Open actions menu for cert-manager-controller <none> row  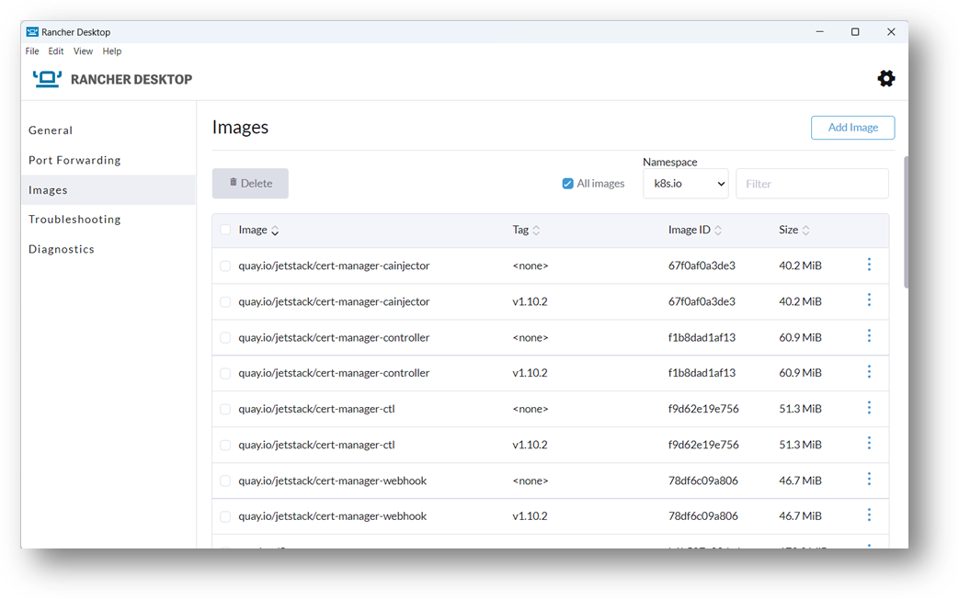[869, 336]
